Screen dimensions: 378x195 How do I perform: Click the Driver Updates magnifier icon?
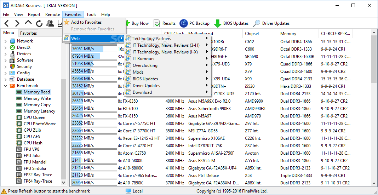tap(257, 23)
